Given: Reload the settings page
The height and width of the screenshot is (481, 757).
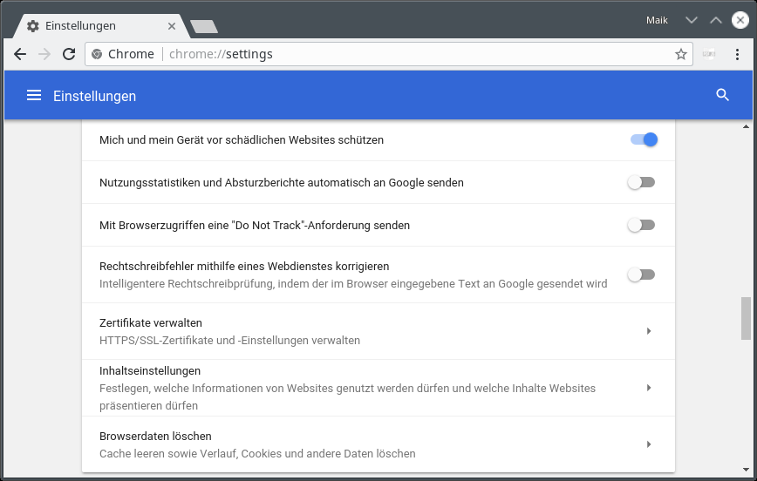Looking at the screenshot, I should [69, 54].
